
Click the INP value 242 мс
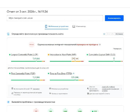pos(75,59)
